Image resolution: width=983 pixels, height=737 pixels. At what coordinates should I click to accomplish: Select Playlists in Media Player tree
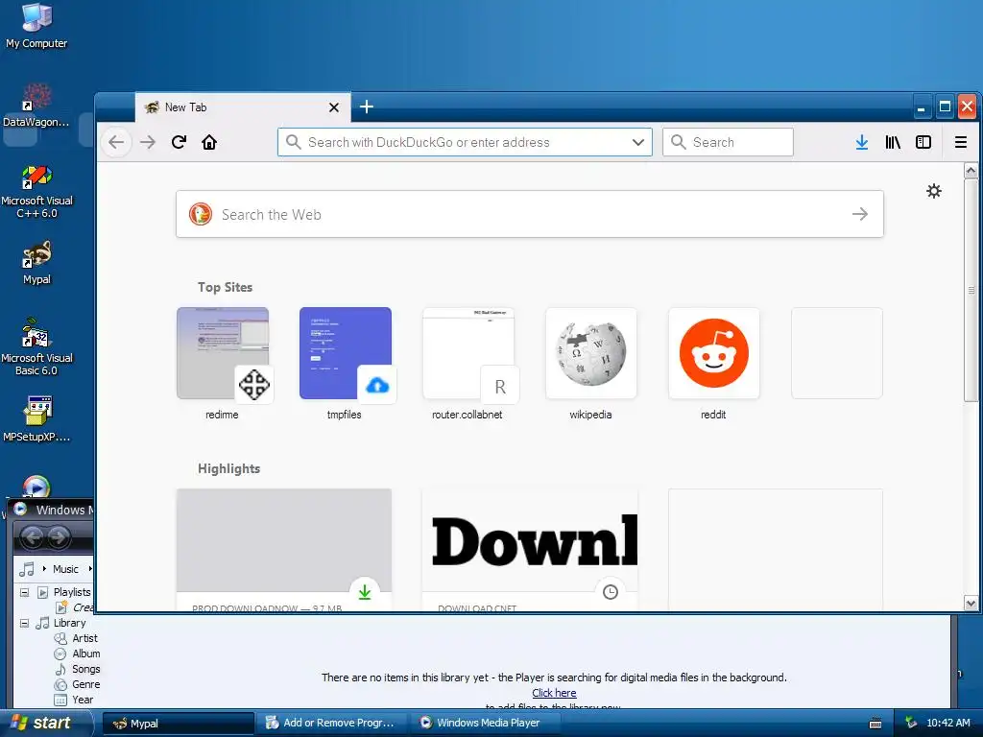72,592
